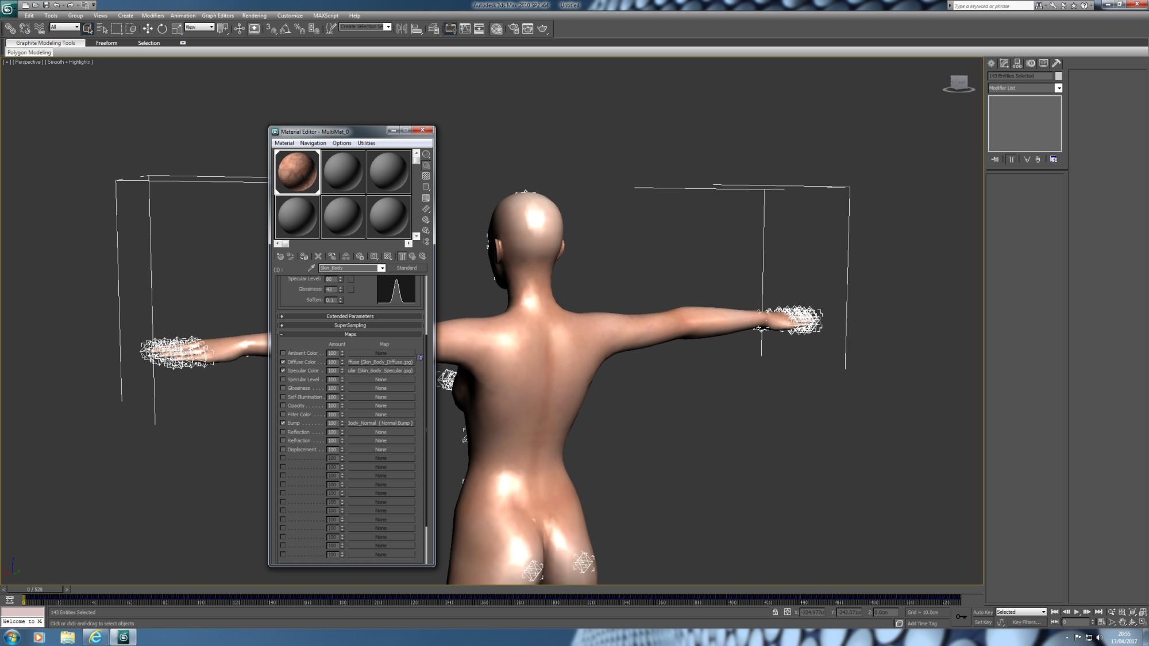This screenshot has height=646, width=1149.
Task: Choose the Select and Rotate tool
Action: point(162,28)
